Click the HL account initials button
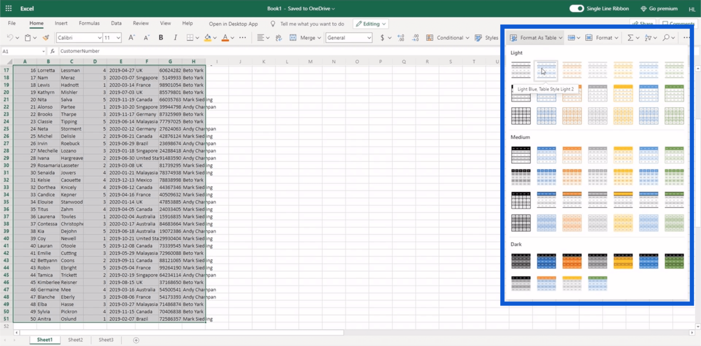The image size is (701, 346). point(692,9)
